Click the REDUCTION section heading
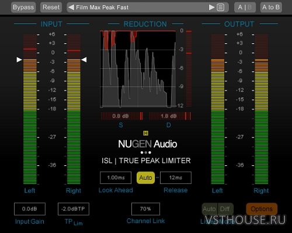The image size is (292, 233). click(145, 24)
